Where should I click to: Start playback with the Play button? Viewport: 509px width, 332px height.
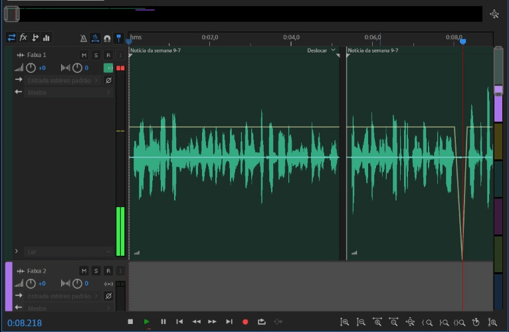[146, 321]
